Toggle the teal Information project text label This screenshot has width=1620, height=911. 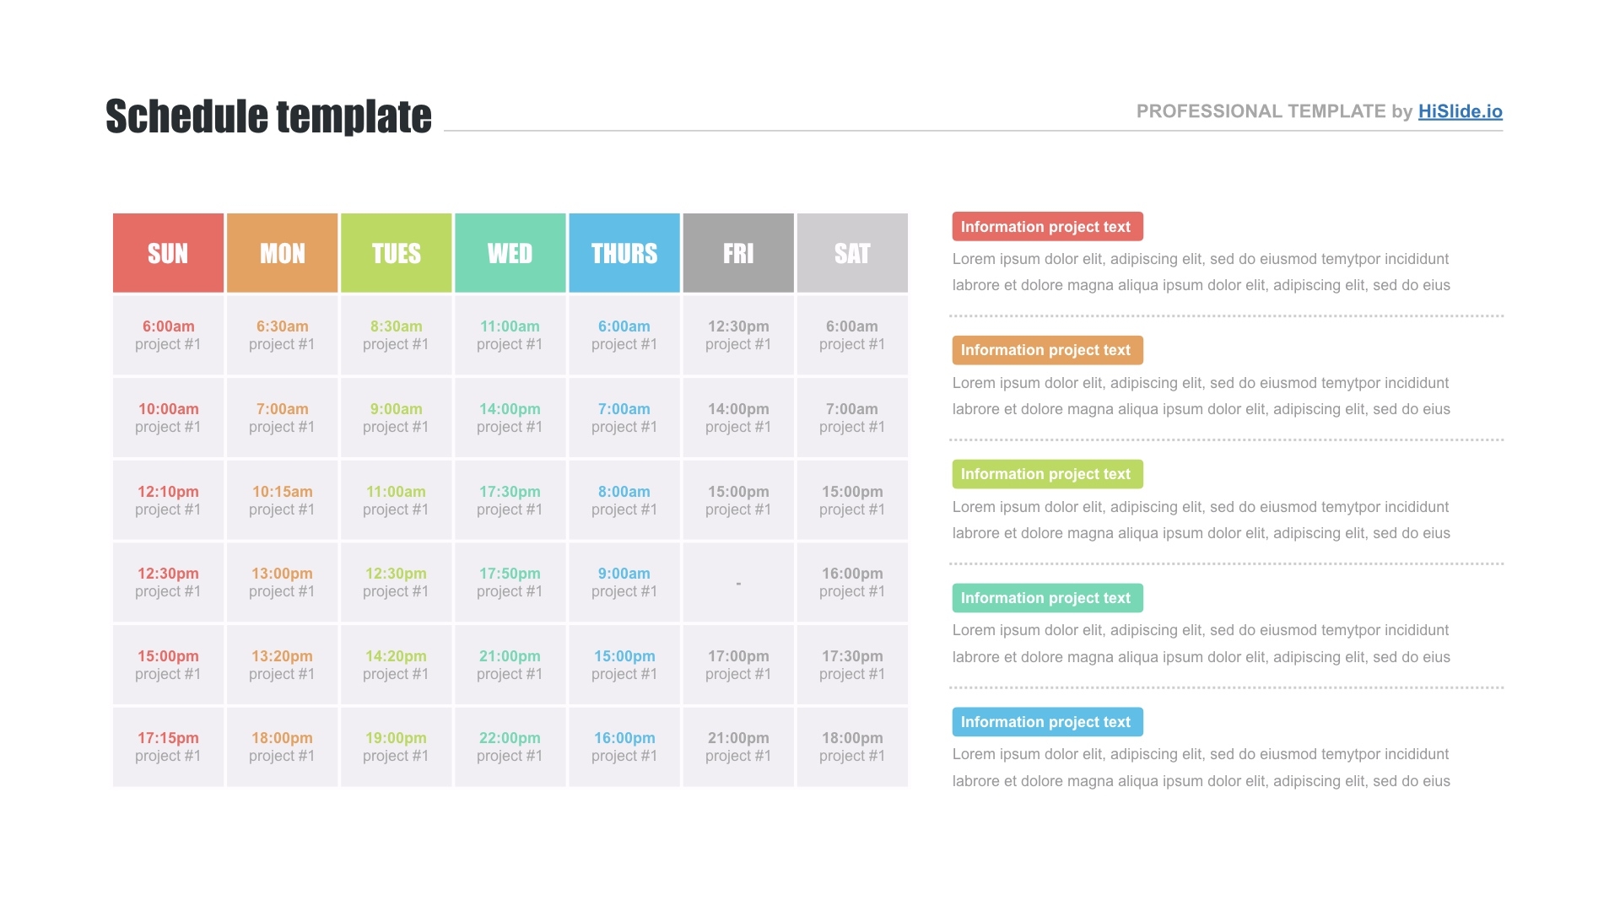tap(1045, 597)
